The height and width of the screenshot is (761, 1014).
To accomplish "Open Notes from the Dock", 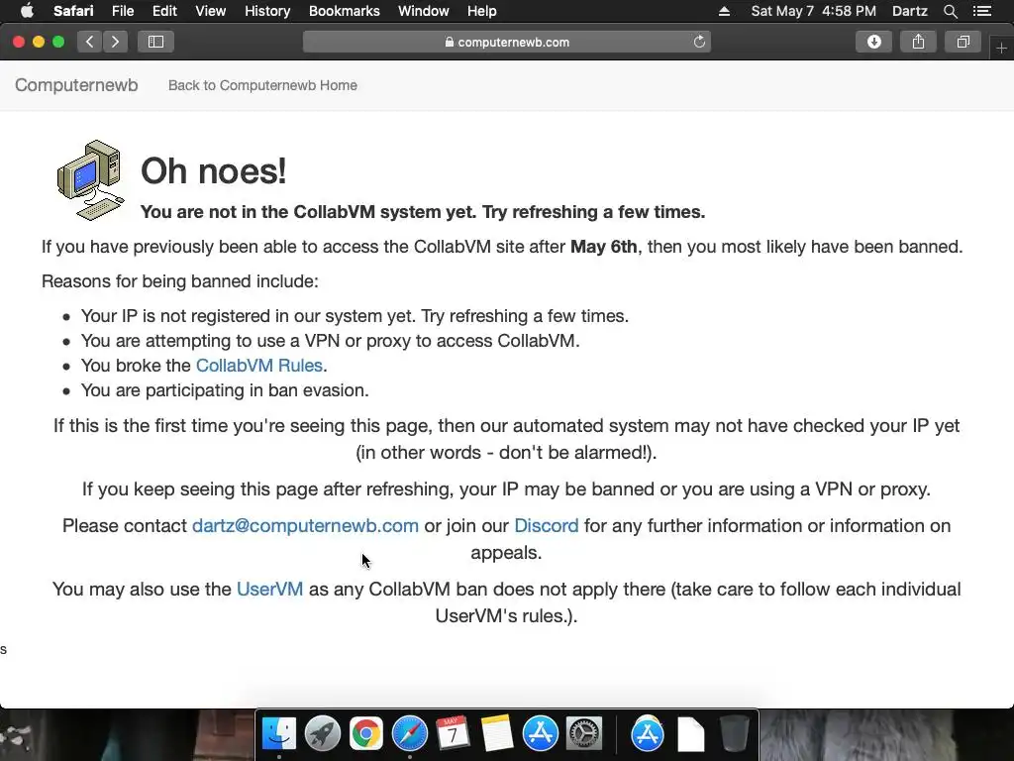I will coord(496,734).
